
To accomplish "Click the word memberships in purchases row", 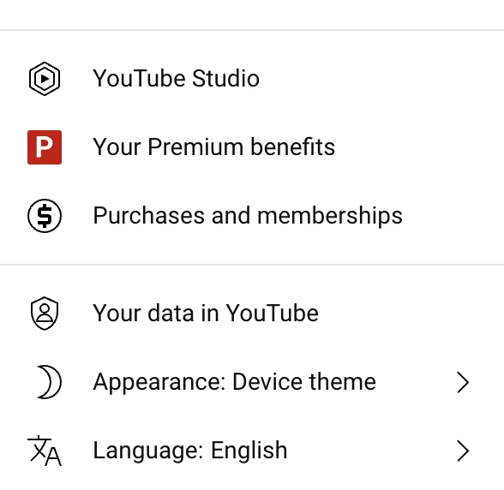I will pos(330,216).
